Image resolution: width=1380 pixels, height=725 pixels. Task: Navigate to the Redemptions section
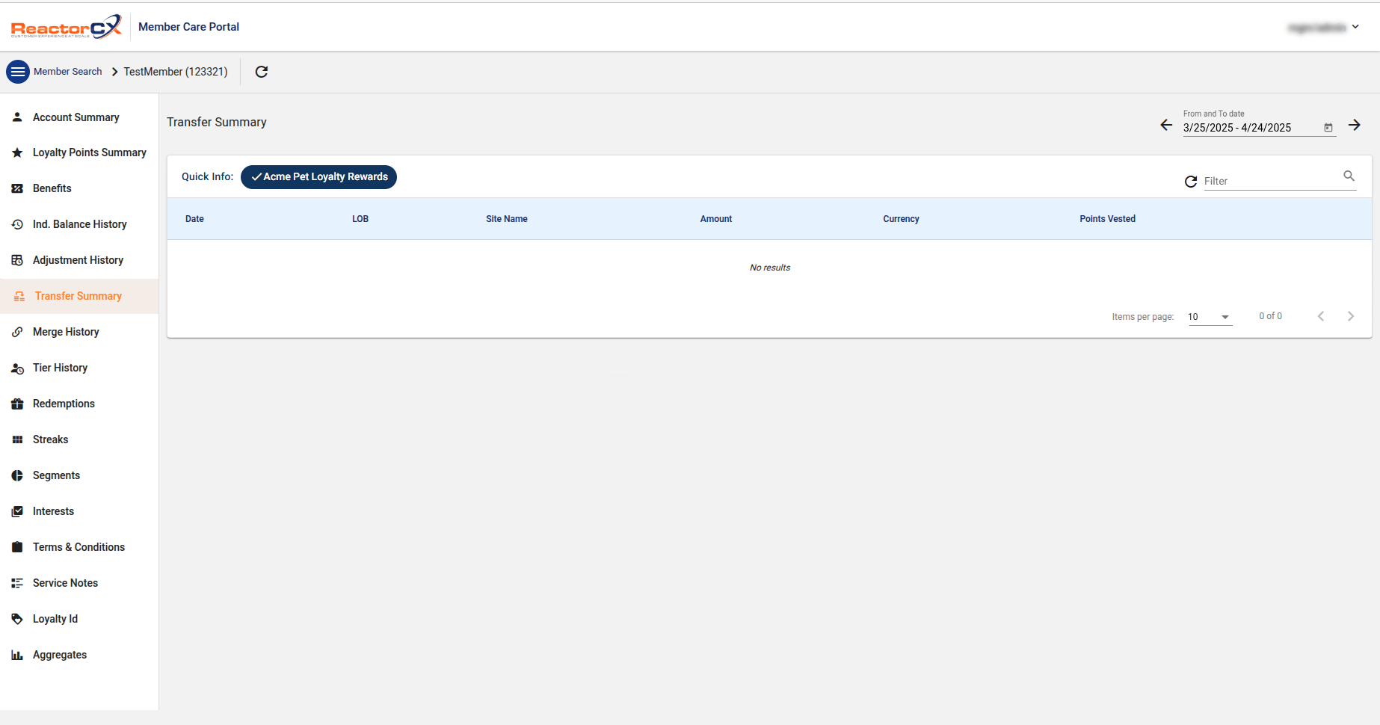point(64,404)
